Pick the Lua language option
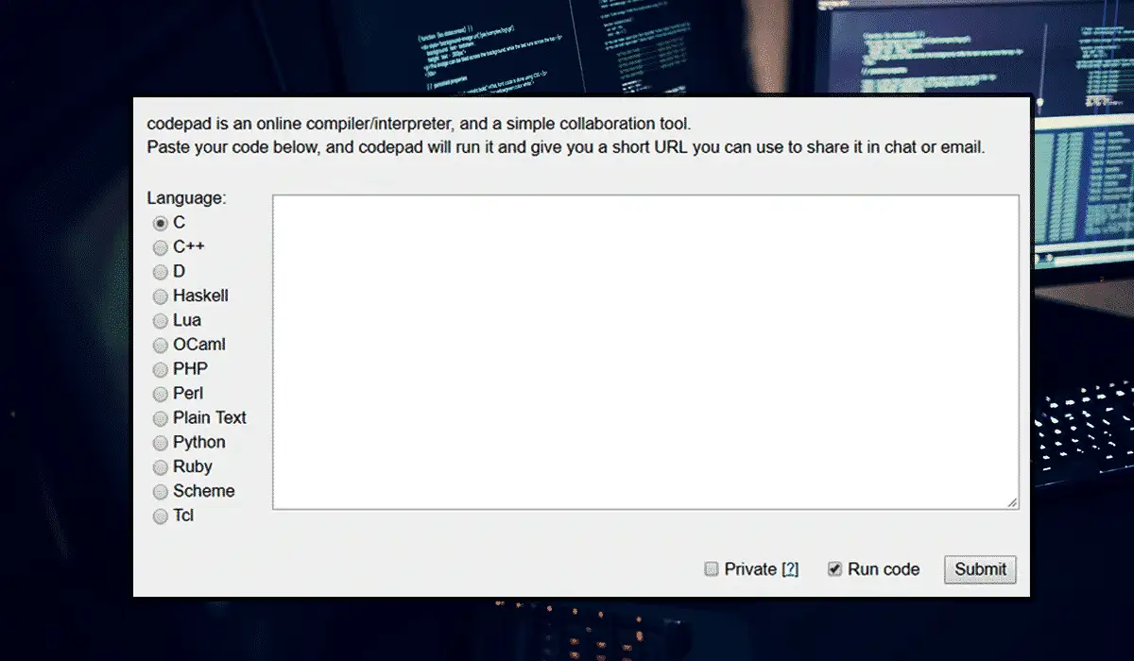Screen dimensions: 1134x661 point(160,321)
